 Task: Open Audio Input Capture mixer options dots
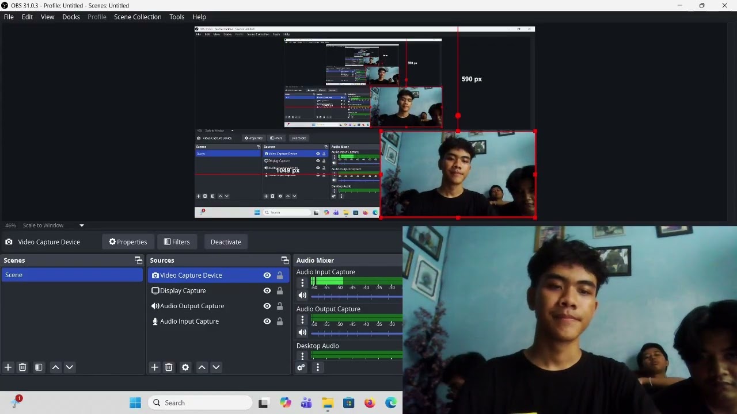302,283
